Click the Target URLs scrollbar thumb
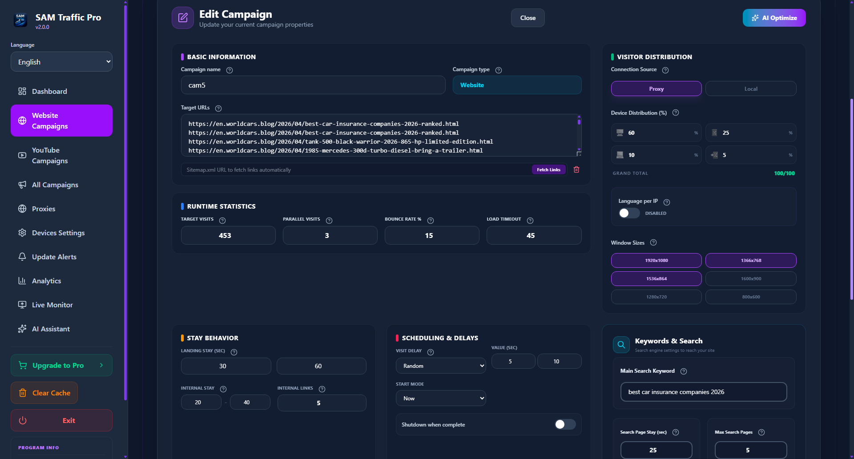Screen dimensions: 854x459 click(579, 121)
